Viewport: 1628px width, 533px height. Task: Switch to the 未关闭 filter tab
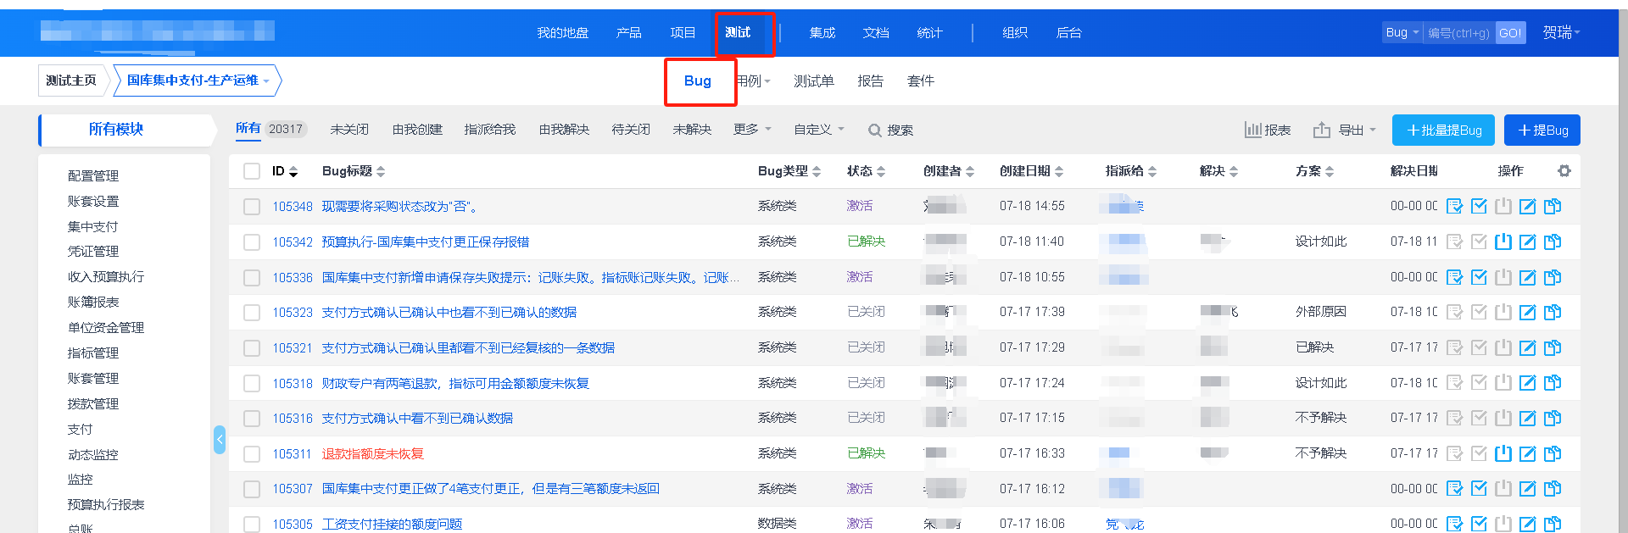349,130
